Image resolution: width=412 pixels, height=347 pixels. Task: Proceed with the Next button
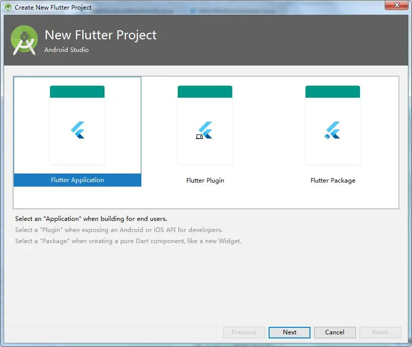289,332
